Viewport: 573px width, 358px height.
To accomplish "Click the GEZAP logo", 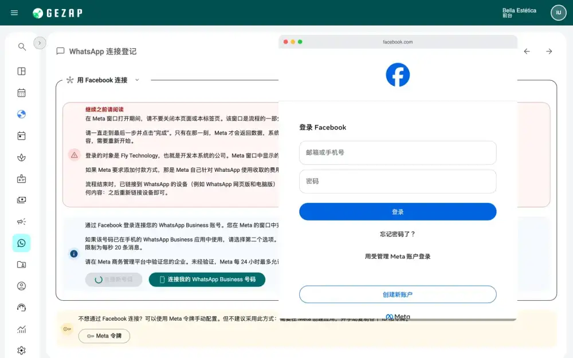I will click(x=57, y=13).
